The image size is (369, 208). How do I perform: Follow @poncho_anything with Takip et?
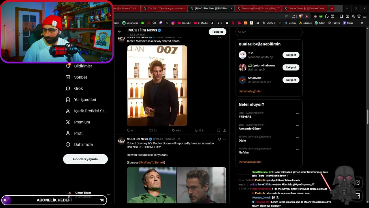tap(291, 55)
